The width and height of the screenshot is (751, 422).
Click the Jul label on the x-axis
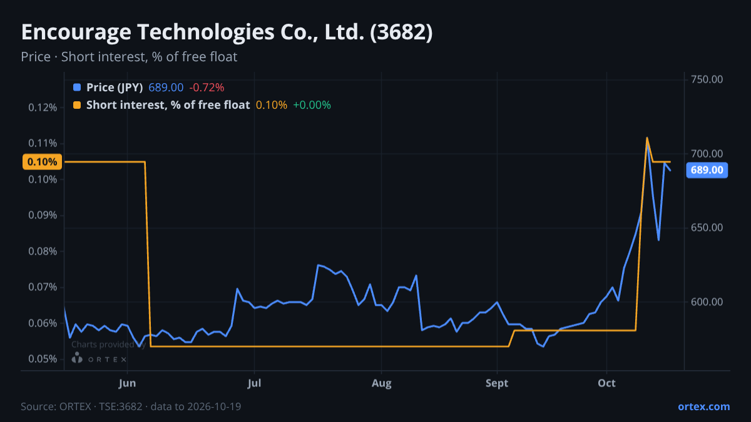click(254, 383)
